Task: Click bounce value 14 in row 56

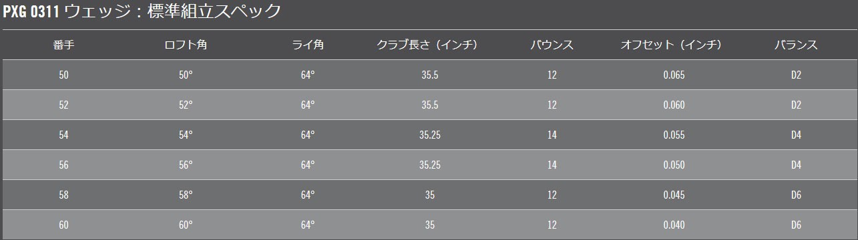Action: click(x=552, y=165)
